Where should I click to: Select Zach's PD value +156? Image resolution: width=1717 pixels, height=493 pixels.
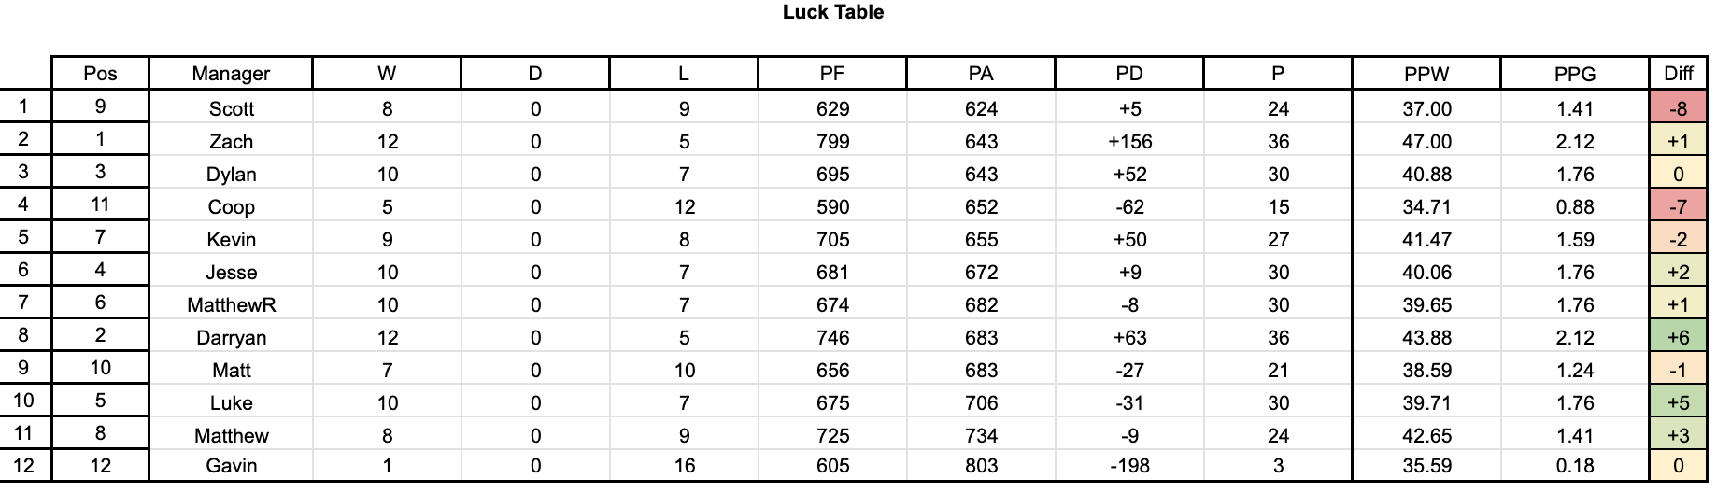pyautogui.click(x=1129, y=141)
